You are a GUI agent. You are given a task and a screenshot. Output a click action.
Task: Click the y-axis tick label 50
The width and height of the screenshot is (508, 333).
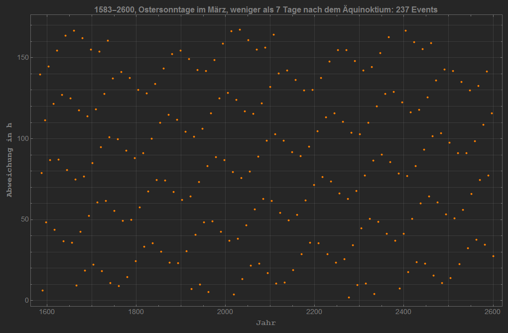[x=25, y=220]
